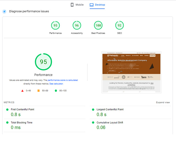Click the desktop monitor icon
176x141 pixels.
click(92, 5)
